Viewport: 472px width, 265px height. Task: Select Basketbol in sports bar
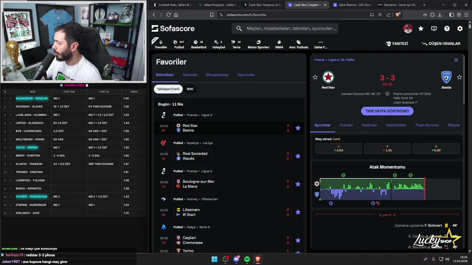(x=199, y=45)
